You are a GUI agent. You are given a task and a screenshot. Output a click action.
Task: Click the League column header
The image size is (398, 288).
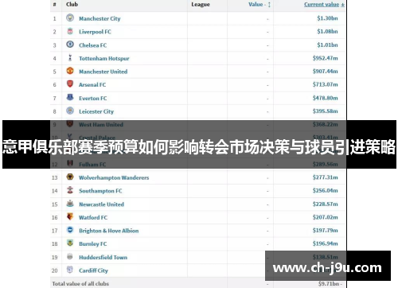coord(201,5)
